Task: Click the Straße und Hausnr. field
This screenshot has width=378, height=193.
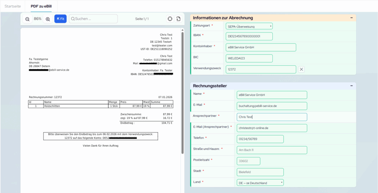Action: 272,150
